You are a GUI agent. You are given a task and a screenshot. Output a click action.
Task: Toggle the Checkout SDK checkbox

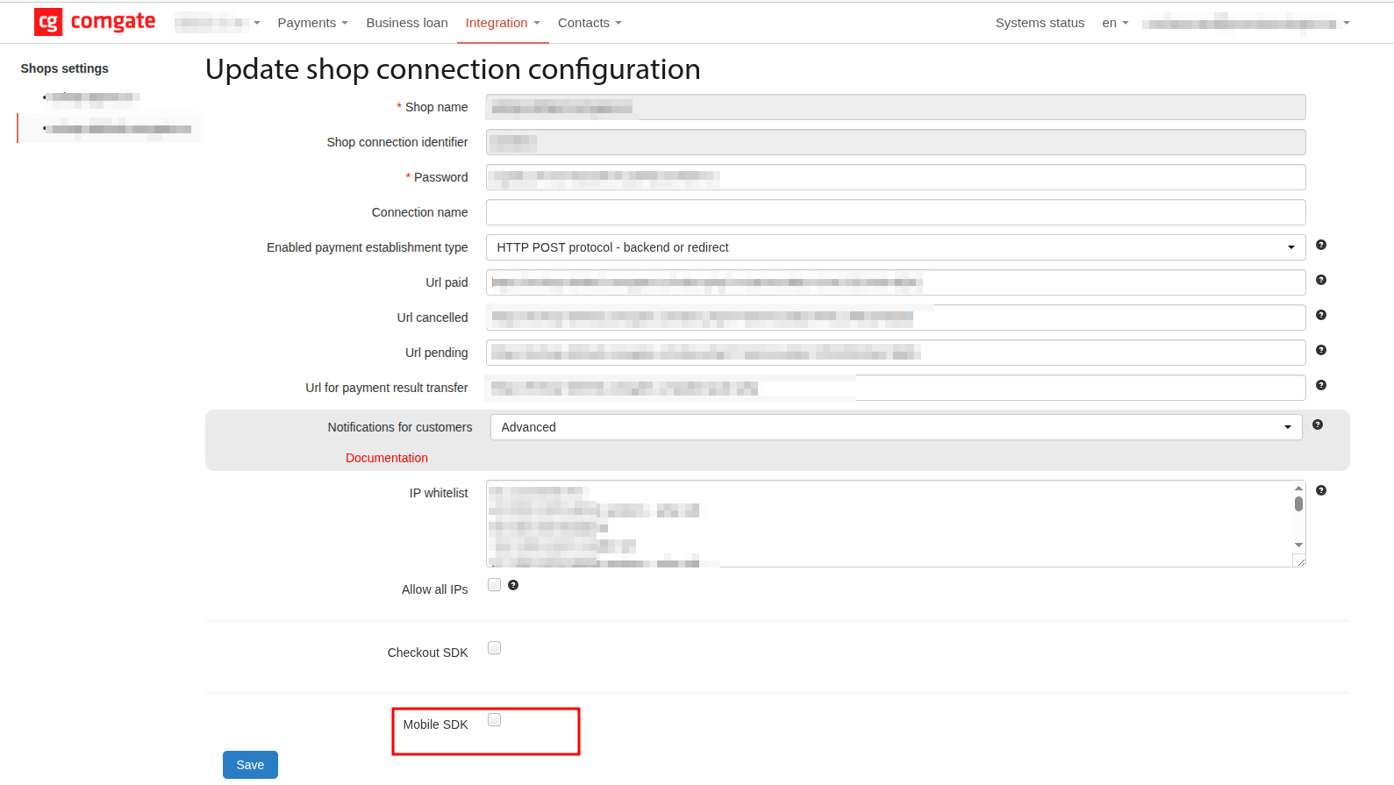495,648
